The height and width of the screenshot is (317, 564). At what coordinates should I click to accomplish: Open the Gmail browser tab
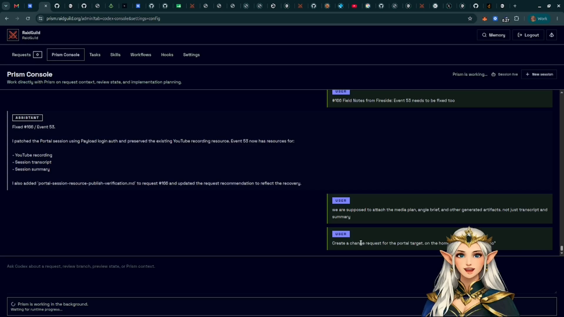tap(16, 6)
